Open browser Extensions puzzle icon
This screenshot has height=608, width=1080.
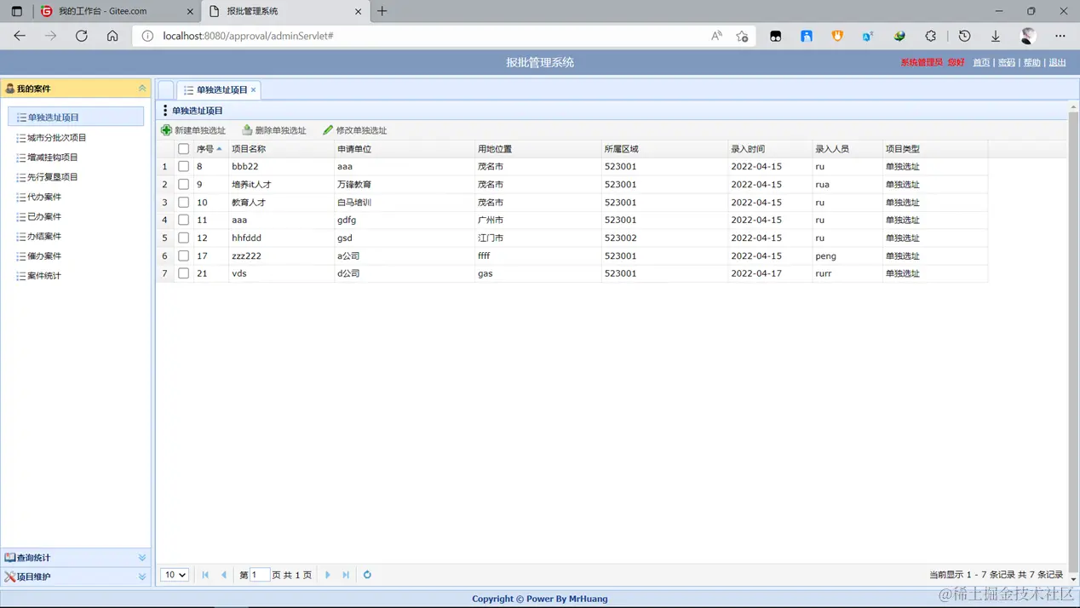point(930,36)
